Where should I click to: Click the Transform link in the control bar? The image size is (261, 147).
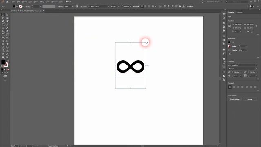click(x=190, y=7)
